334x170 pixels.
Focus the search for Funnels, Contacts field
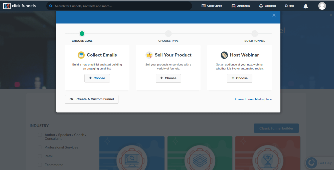(x=119, y=6)
